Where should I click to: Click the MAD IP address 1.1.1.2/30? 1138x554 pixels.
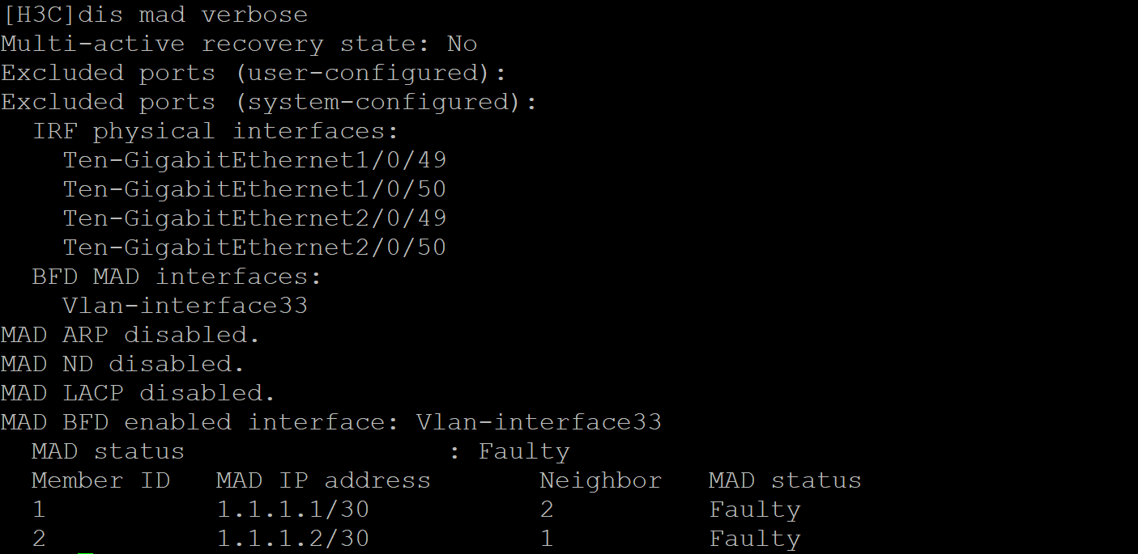click(x=292, y=539)
